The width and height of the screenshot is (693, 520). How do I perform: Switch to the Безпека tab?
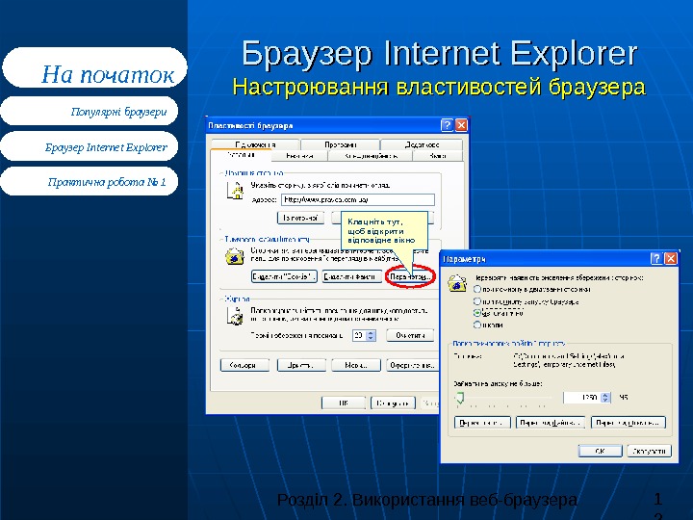(x=299, y=156)
